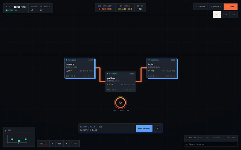Fit the graph to view
The width and height of the screenshot is (241, 150).
[x=74, y=144]
